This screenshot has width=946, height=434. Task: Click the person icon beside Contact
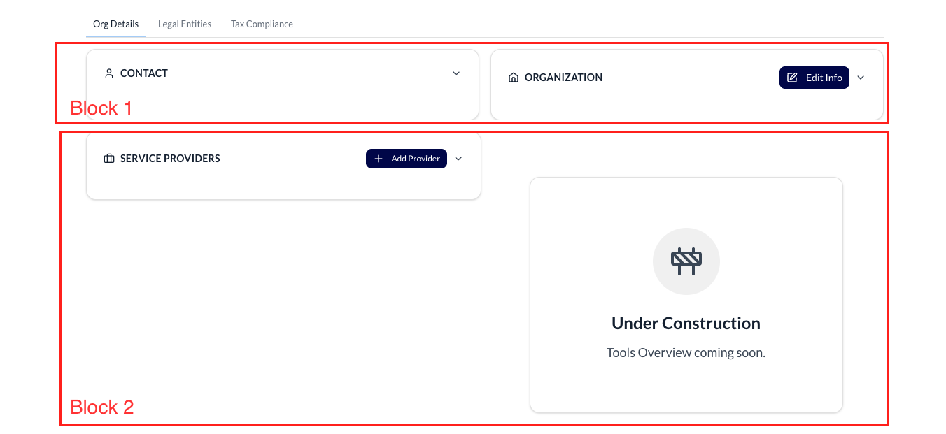point(108,73)
